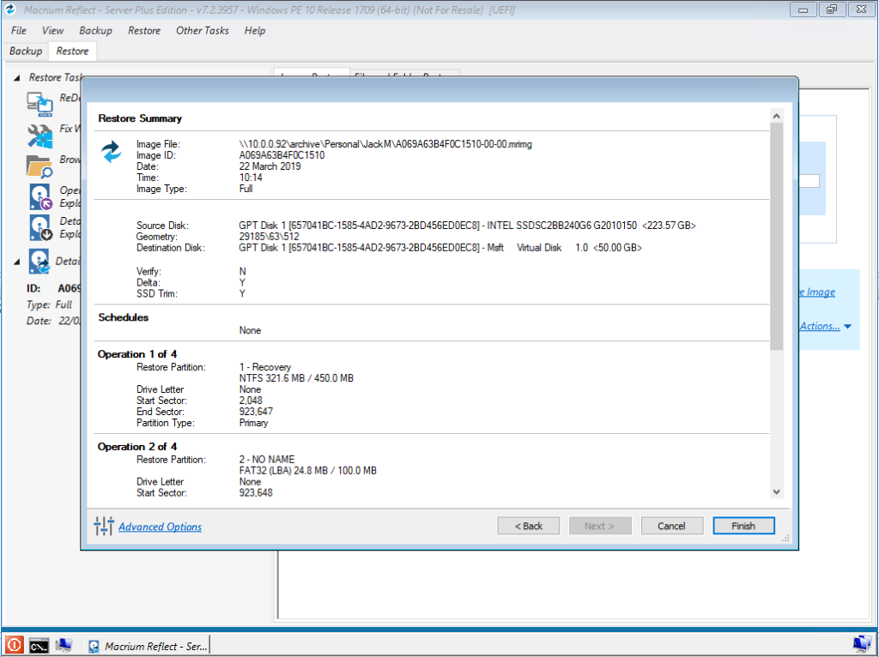Collapse the Restore Tasks section
879x657 pixels.
pyautogui.click(x=17, y=77)
